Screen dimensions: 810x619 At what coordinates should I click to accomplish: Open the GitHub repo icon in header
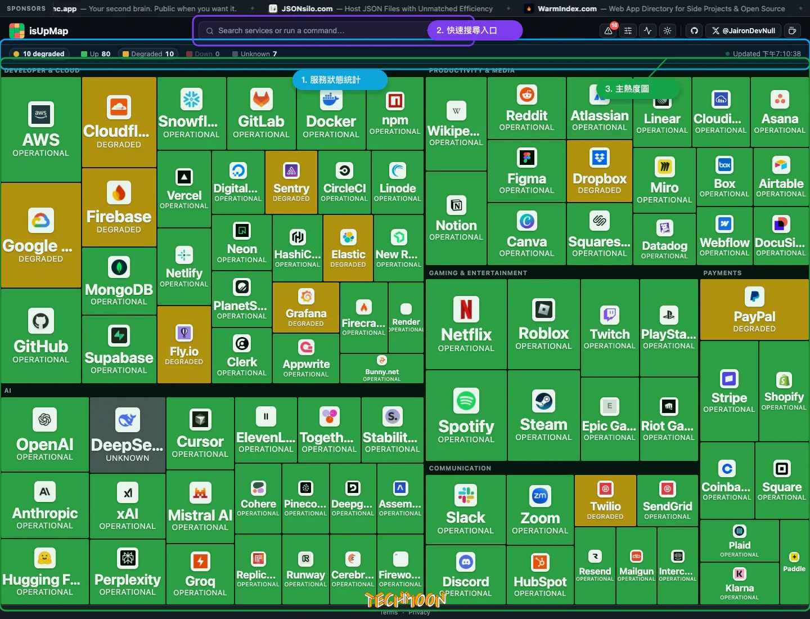click(694, 30)
